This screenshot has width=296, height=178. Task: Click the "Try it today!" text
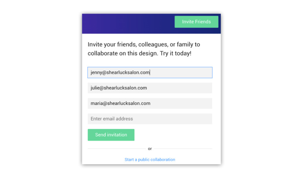point(176,54)
